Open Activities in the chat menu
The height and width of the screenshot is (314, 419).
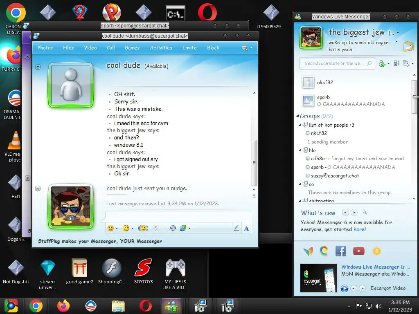(161, 48)
